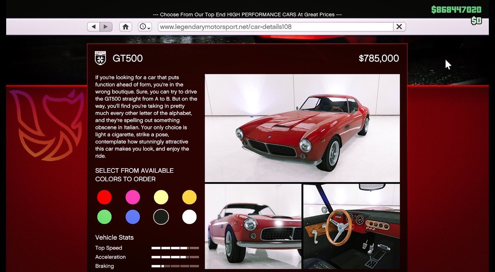Click the Acceleration stat bar

(175, 257)
